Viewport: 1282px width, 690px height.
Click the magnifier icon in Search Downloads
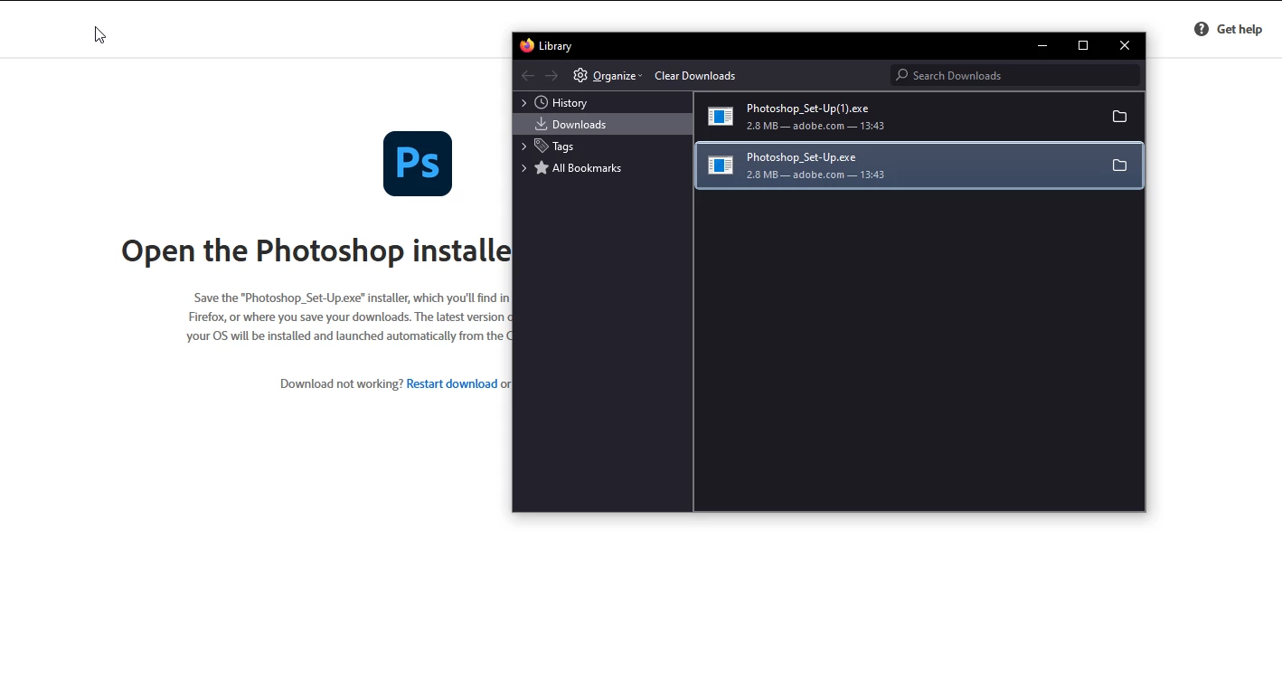tap(901, 75)
